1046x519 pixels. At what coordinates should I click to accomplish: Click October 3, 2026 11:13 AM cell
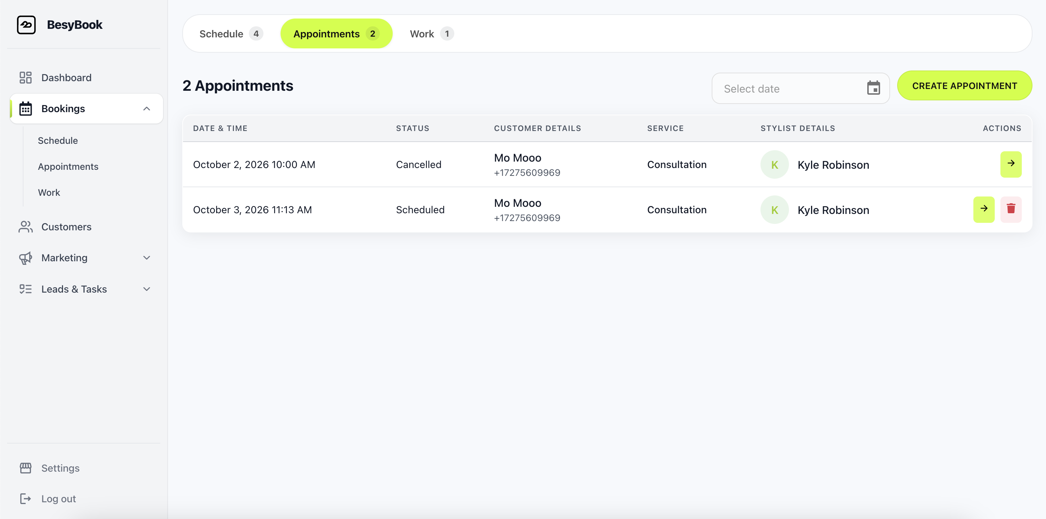pyautogui.click(x=252, y=210)
